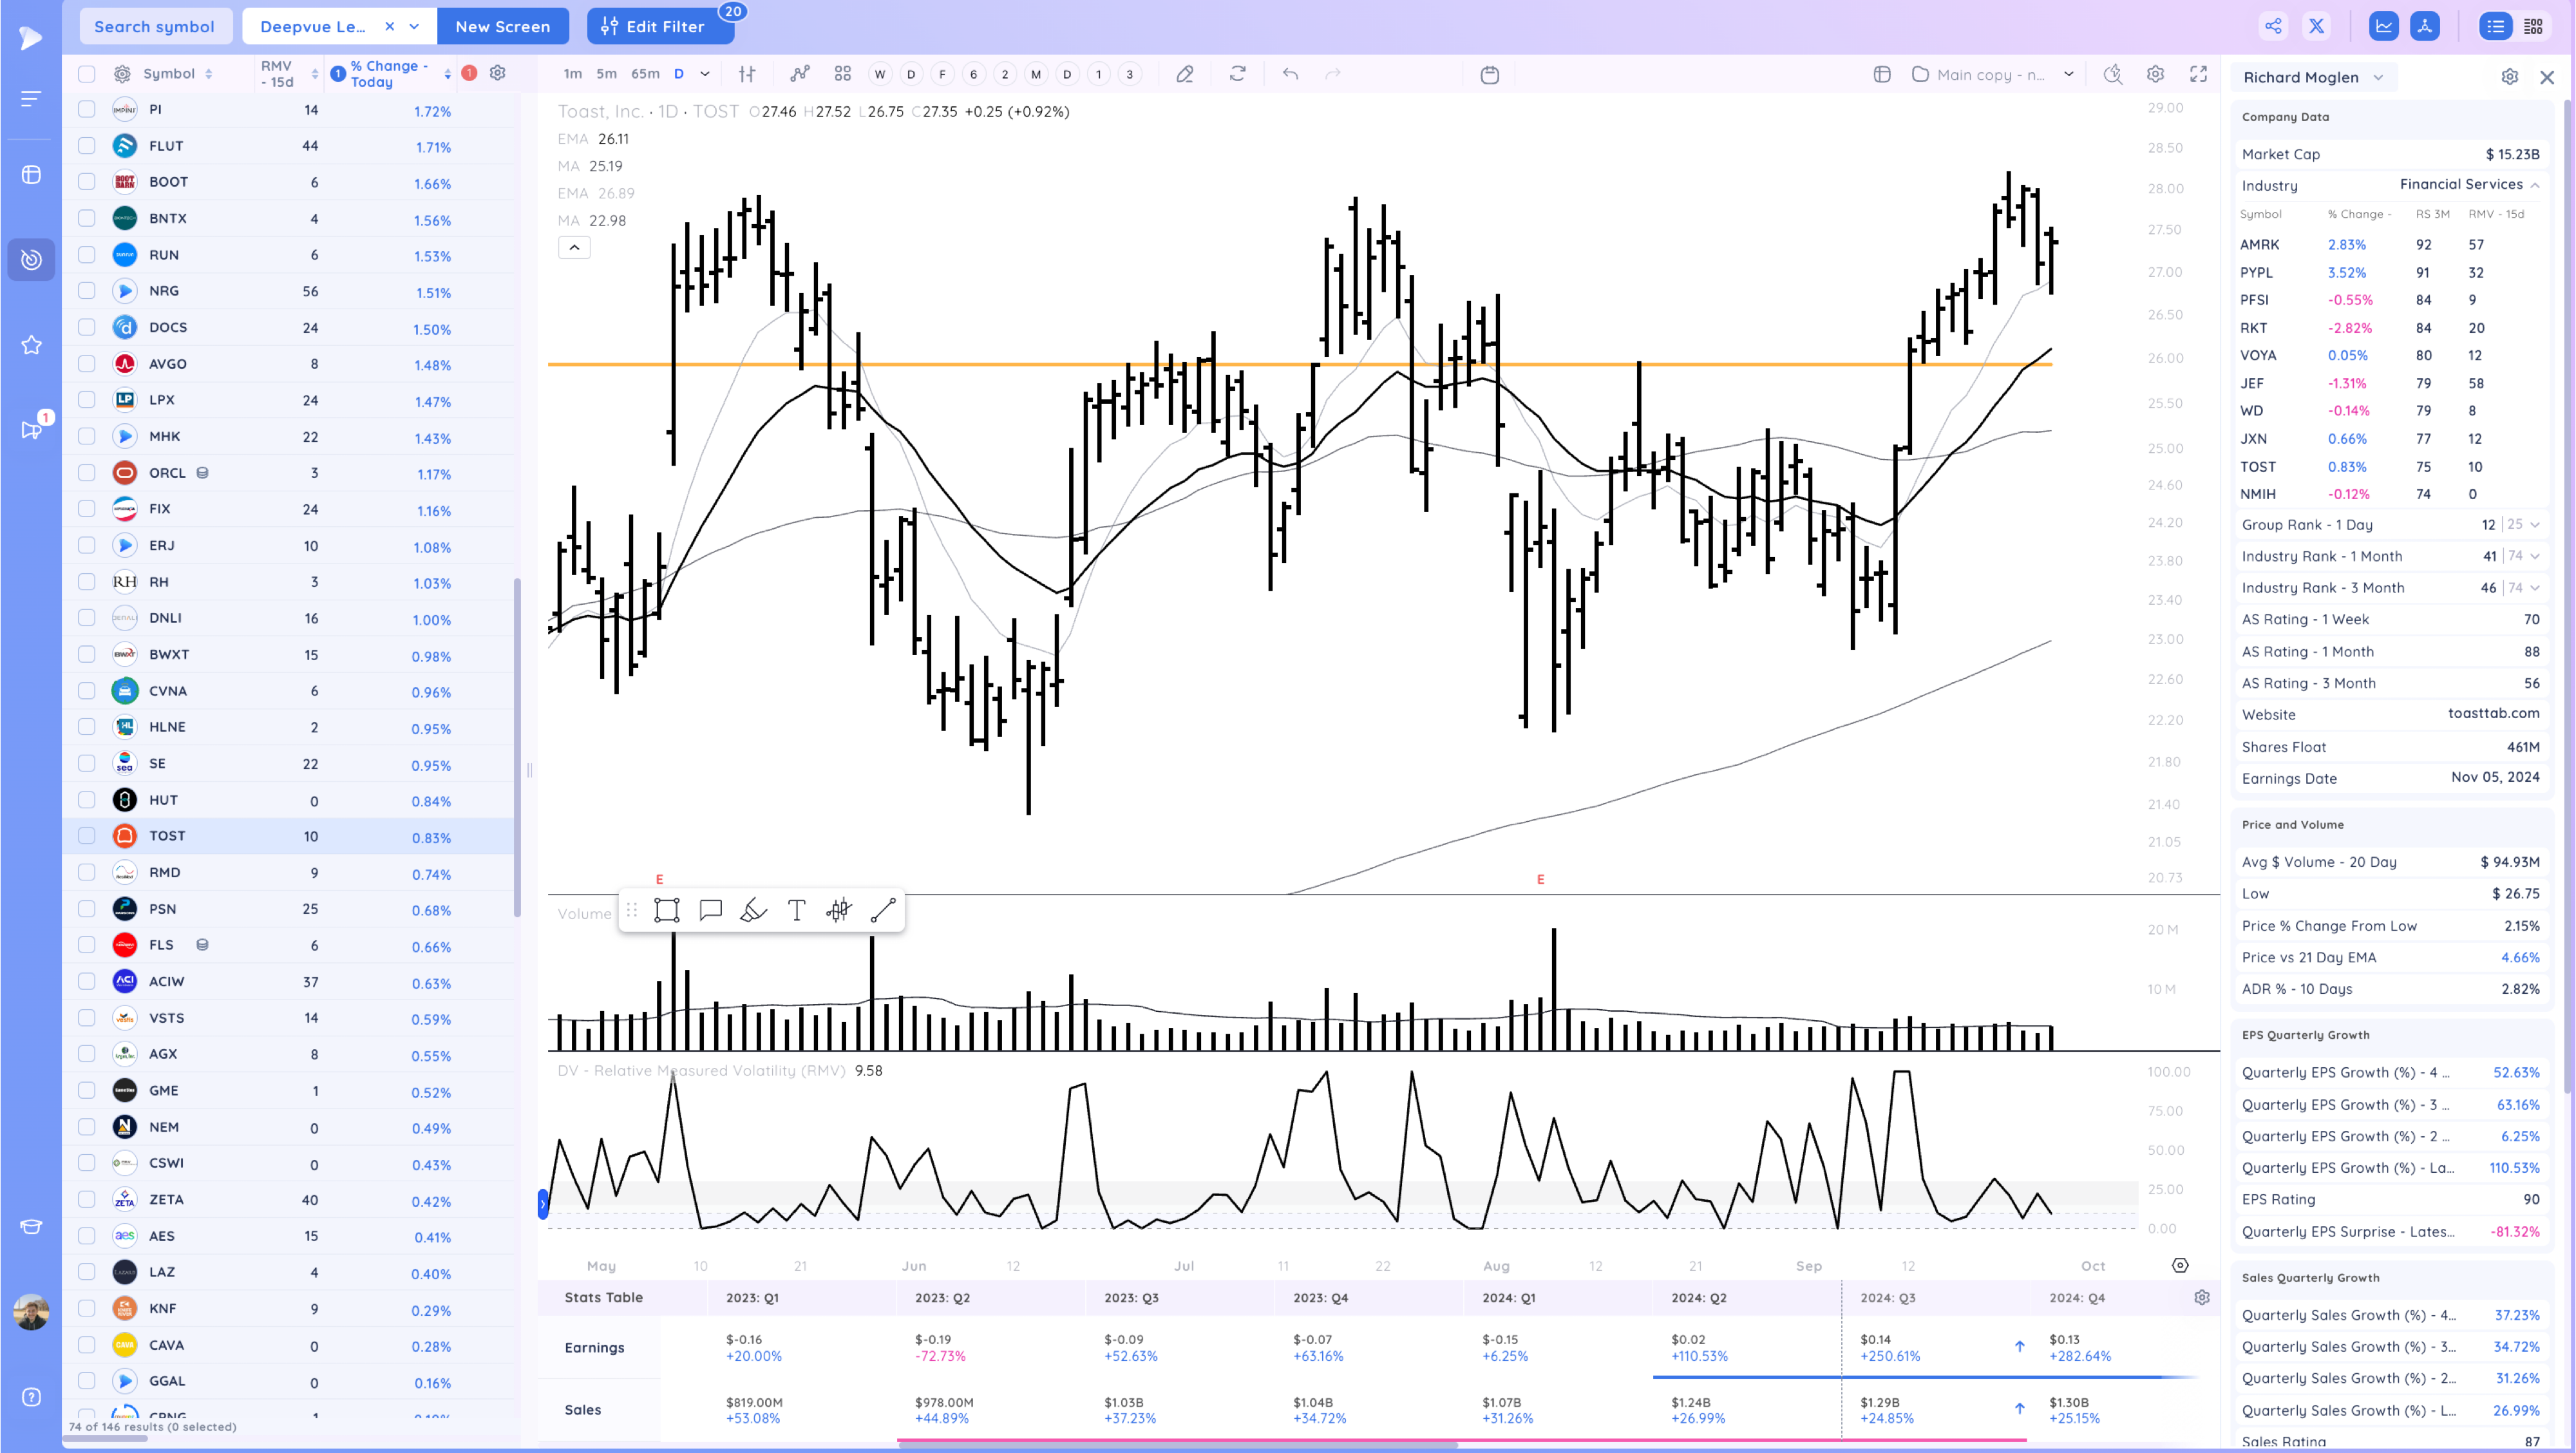Select the trend line drawing tool

(883, 910)
